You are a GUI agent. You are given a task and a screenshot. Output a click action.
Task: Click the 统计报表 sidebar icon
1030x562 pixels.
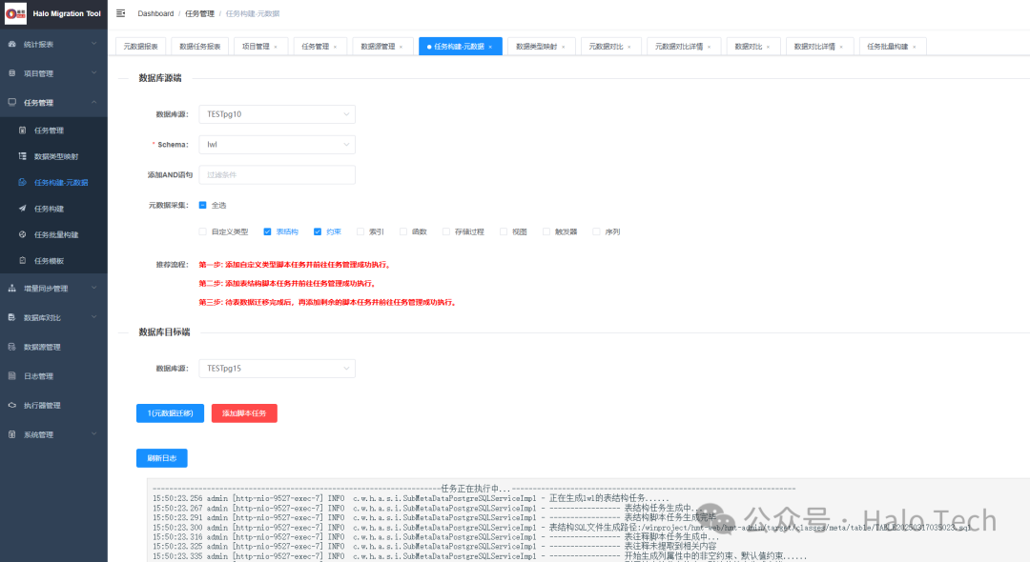[11, 44]
